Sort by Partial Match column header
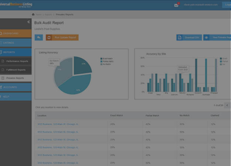This screenshot has height=166, width=231. click(152, 115)
